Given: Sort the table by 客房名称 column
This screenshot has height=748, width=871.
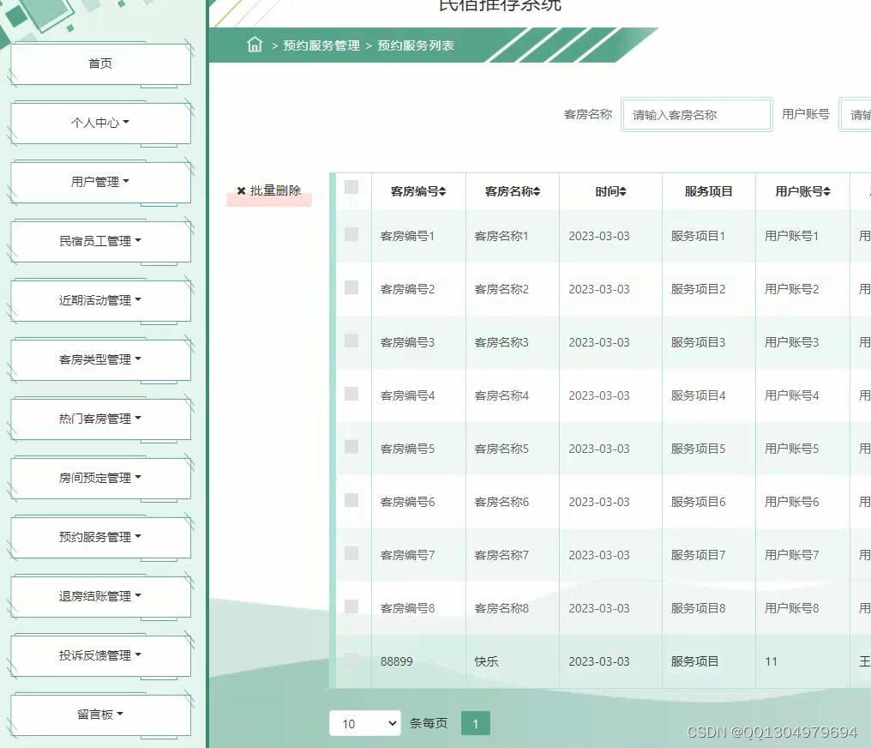Looking at the screenshot, I should 512,190.
